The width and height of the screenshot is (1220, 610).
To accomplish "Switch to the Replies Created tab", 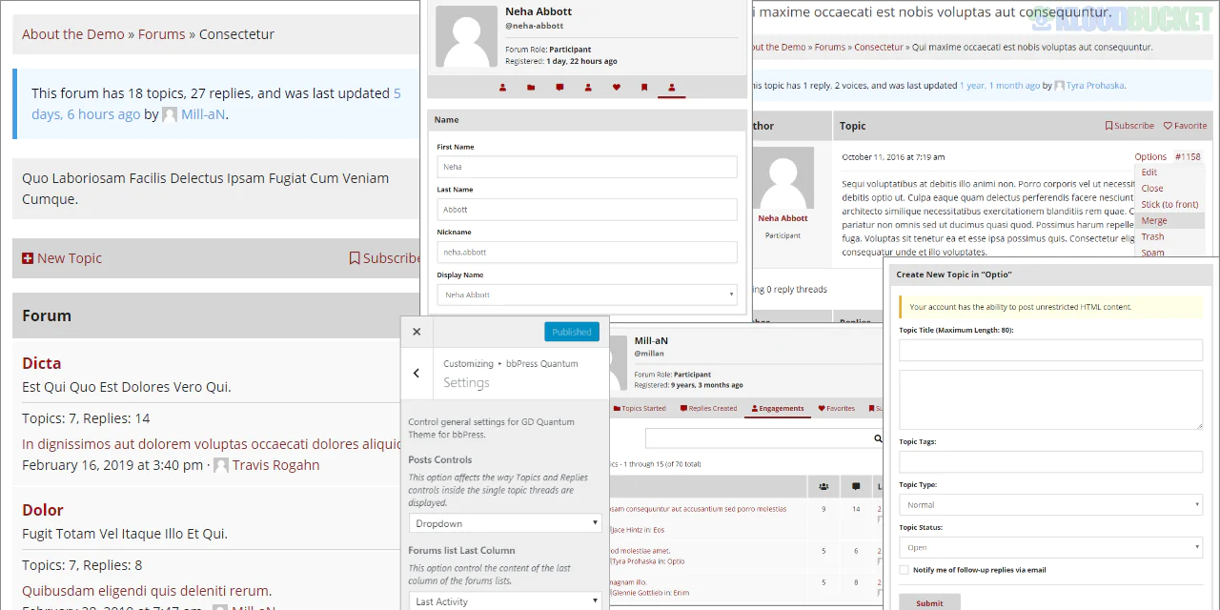I will click(x=707, y=407).
